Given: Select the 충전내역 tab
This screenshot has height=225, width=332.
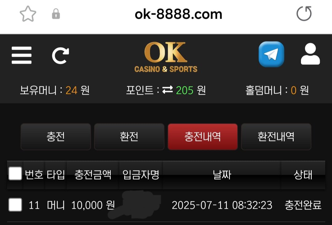Looking at the screenshot, I should pyautogui.click(x=203, y=137).
